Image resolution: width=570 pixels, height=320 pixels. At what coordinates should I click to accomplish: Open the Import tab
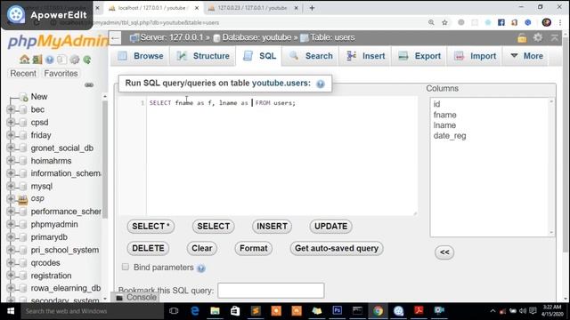[475, 56]
